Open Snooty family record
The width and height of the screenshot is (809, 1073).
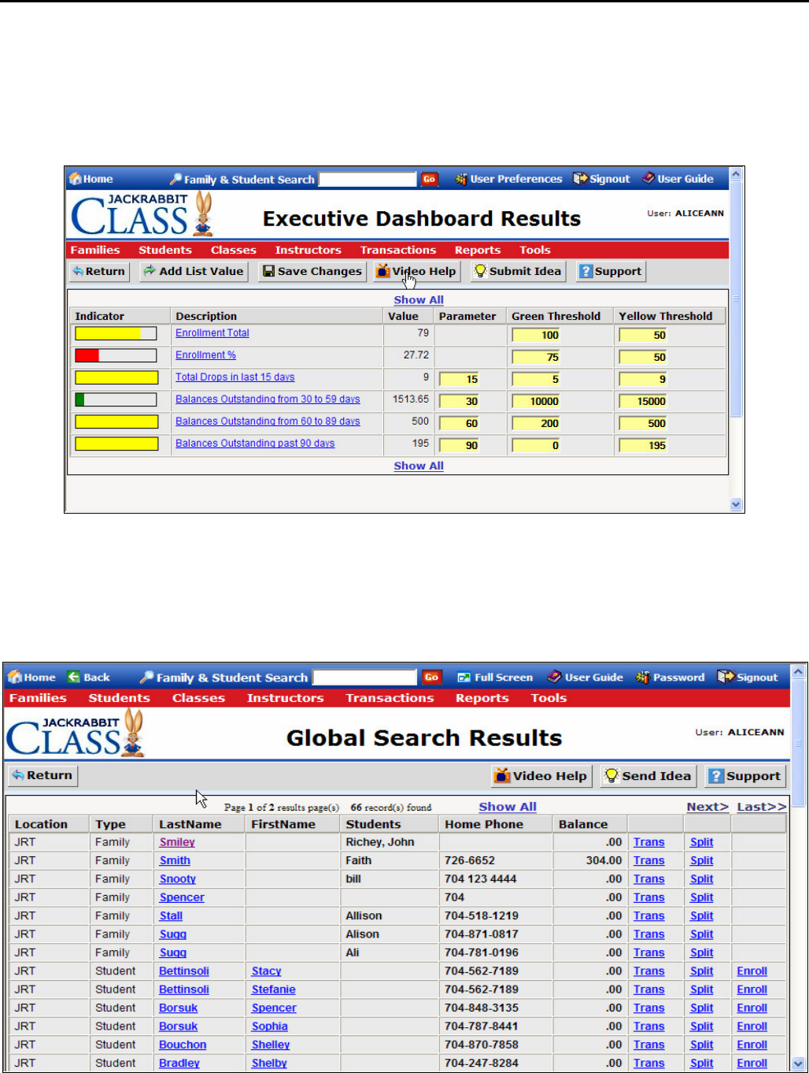pyautogui.click(x=178, y=879)
